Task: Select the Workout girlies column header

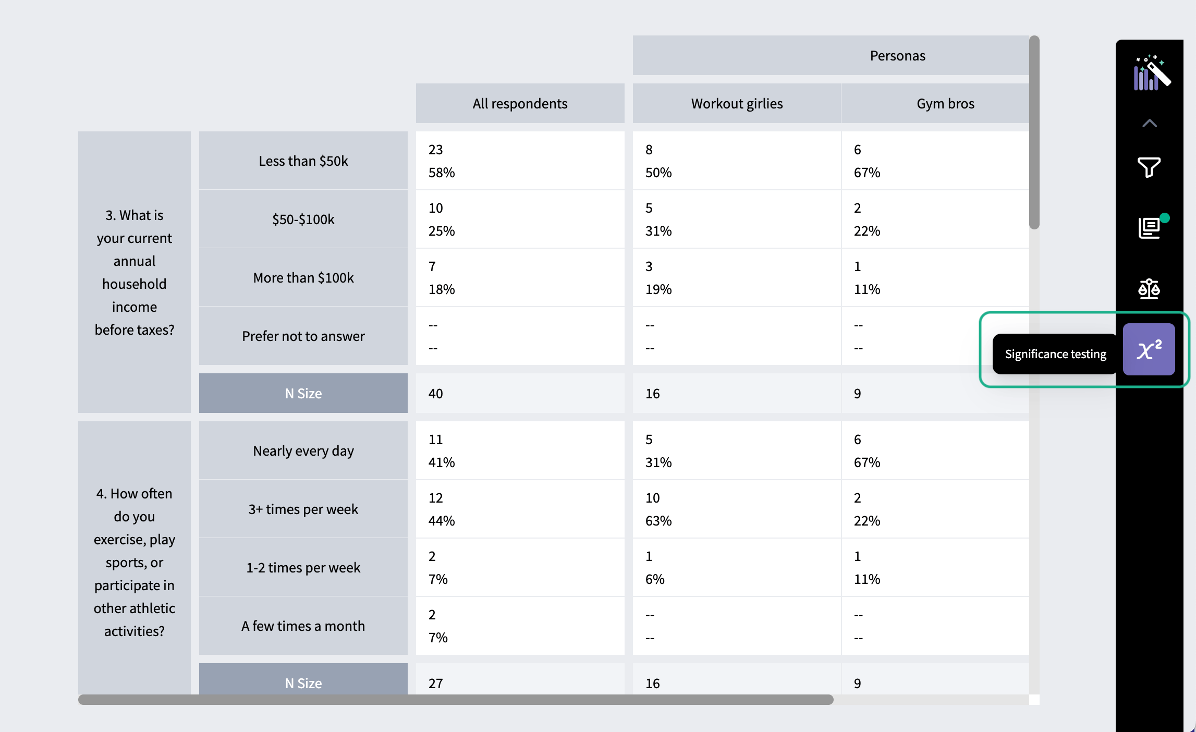Action: (x=737, y=103)
